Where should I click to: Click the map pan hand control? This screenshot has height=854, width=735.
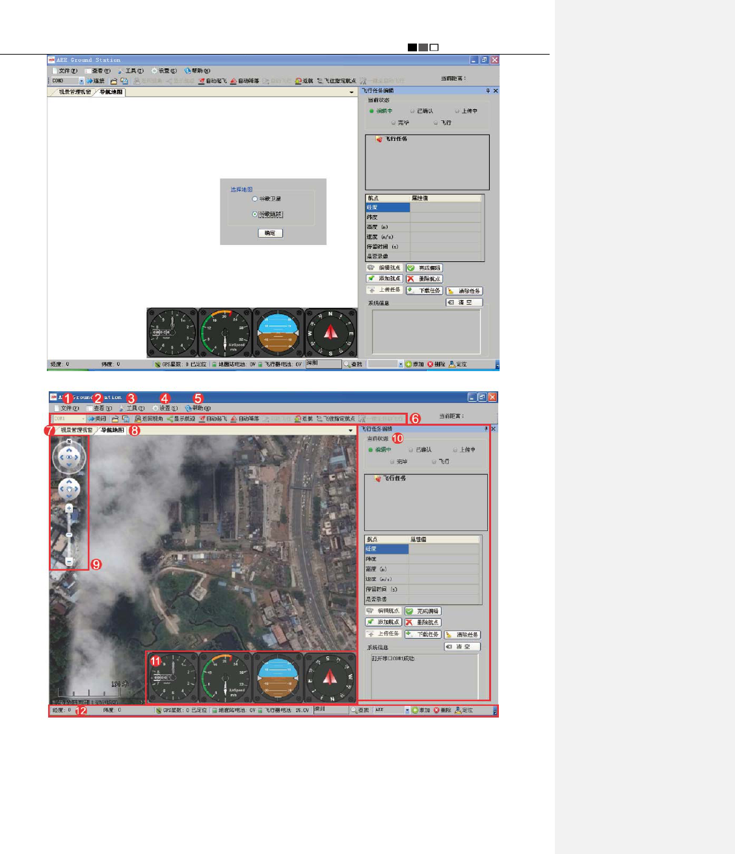tap(69, 489)
